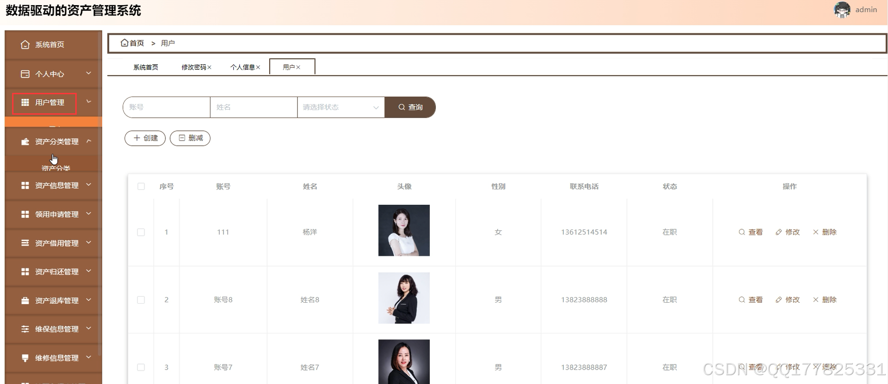Click the 资产借用管理 sidebar icon

25,243
